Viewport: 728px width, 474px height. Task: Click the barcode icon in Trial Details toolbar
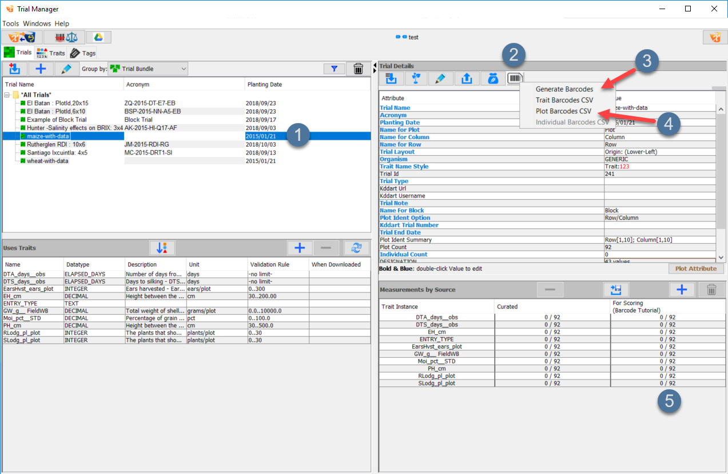pos(515,79)
